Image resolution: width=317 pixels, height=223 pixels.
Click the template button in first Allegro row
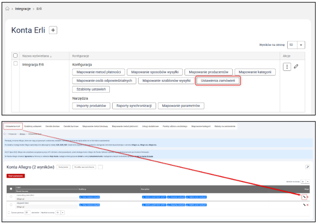click(x=89, y=197)
